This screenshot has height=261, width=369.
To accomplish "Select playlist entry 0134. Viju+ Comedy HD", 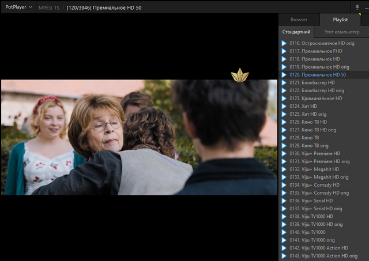I will [324, 185].
